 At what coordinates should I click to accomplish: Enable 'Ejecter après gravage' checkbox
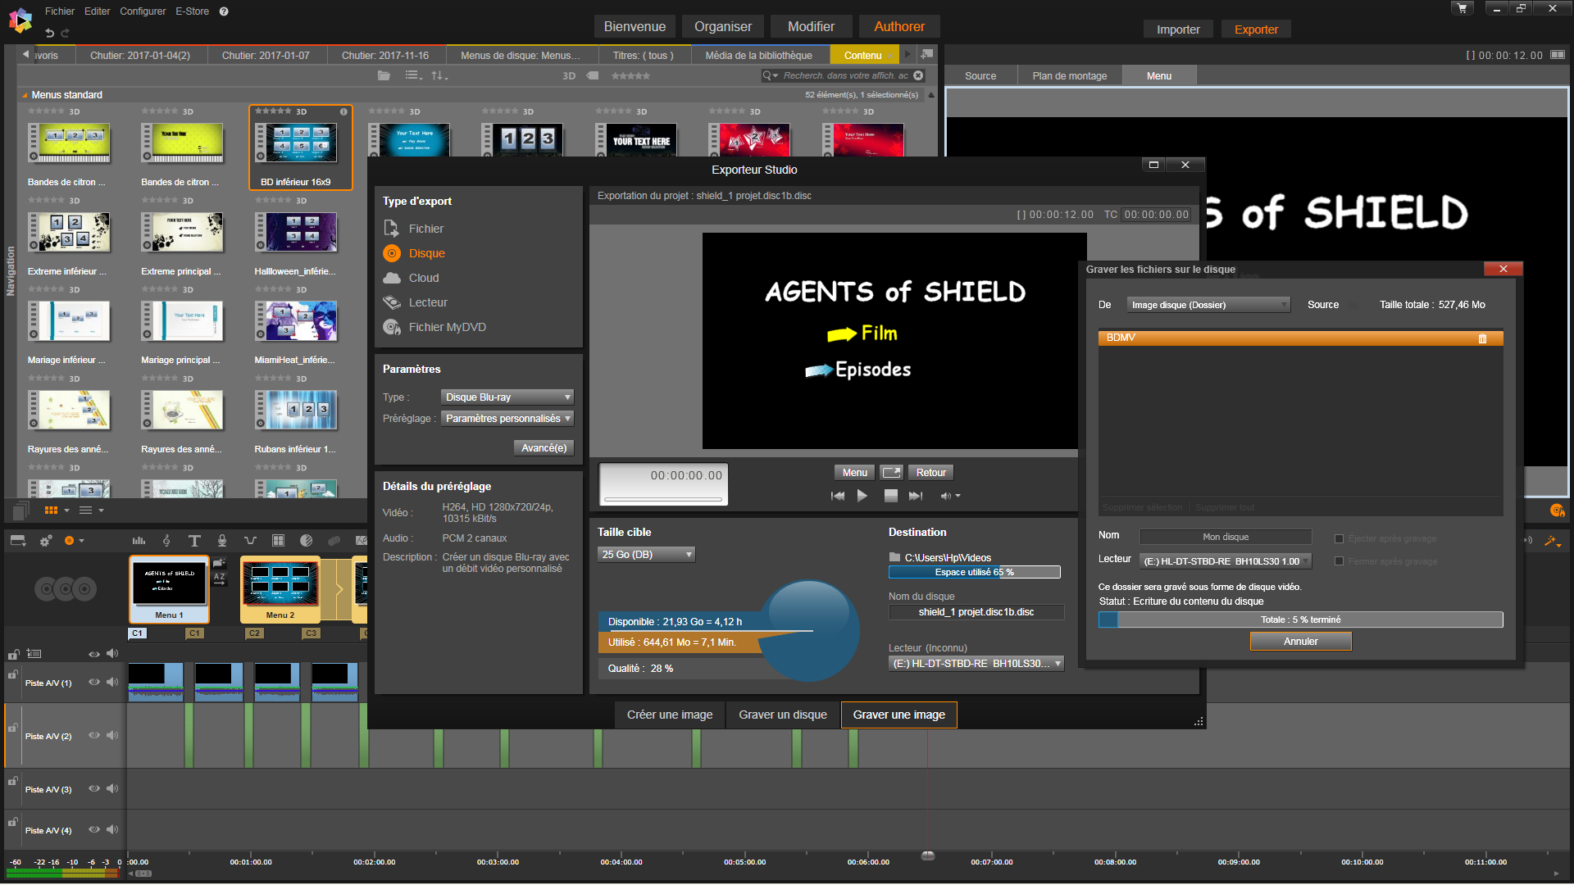pos(1339,539)
